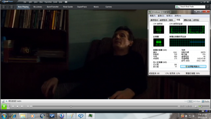
Task: Open the RealPlayer Edit menu
Action: pos(30,2)
